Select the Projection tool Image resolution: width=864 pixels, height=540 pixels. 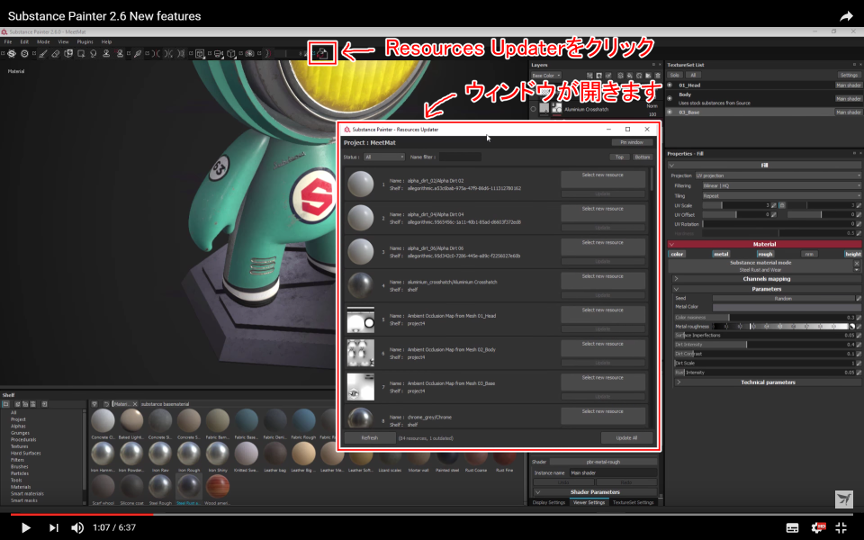pos(68,53)
